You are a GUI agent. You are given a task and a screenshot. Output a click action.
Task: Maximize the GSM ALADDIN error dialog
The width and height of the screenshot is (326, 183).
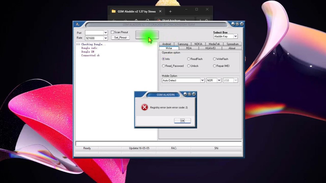point(189,94)
